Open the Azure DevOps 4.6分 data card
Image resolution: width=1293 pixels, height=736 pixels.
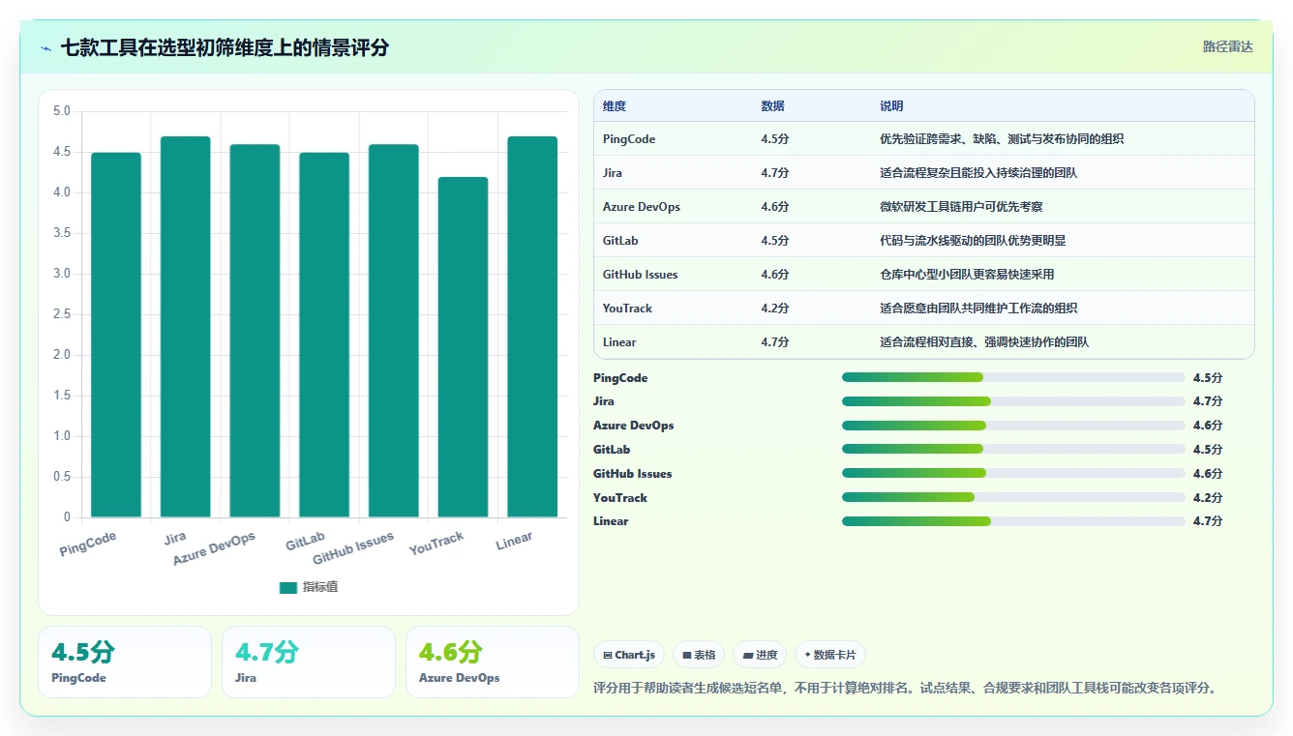click(x=493, y=662)
